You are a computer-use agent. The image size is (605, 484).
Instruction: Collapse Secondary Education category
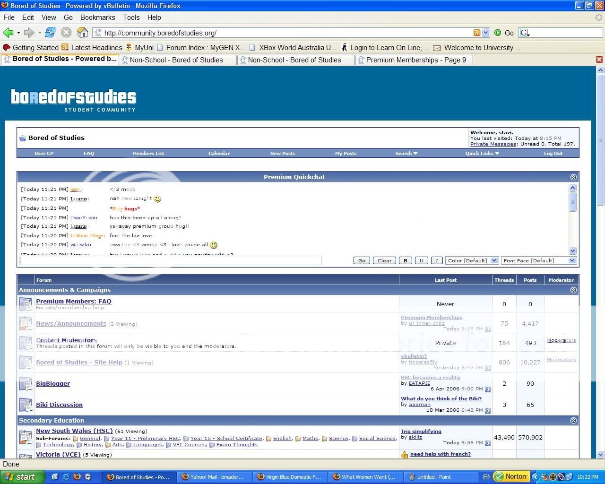pyautogui.click(x=573, y=420)
